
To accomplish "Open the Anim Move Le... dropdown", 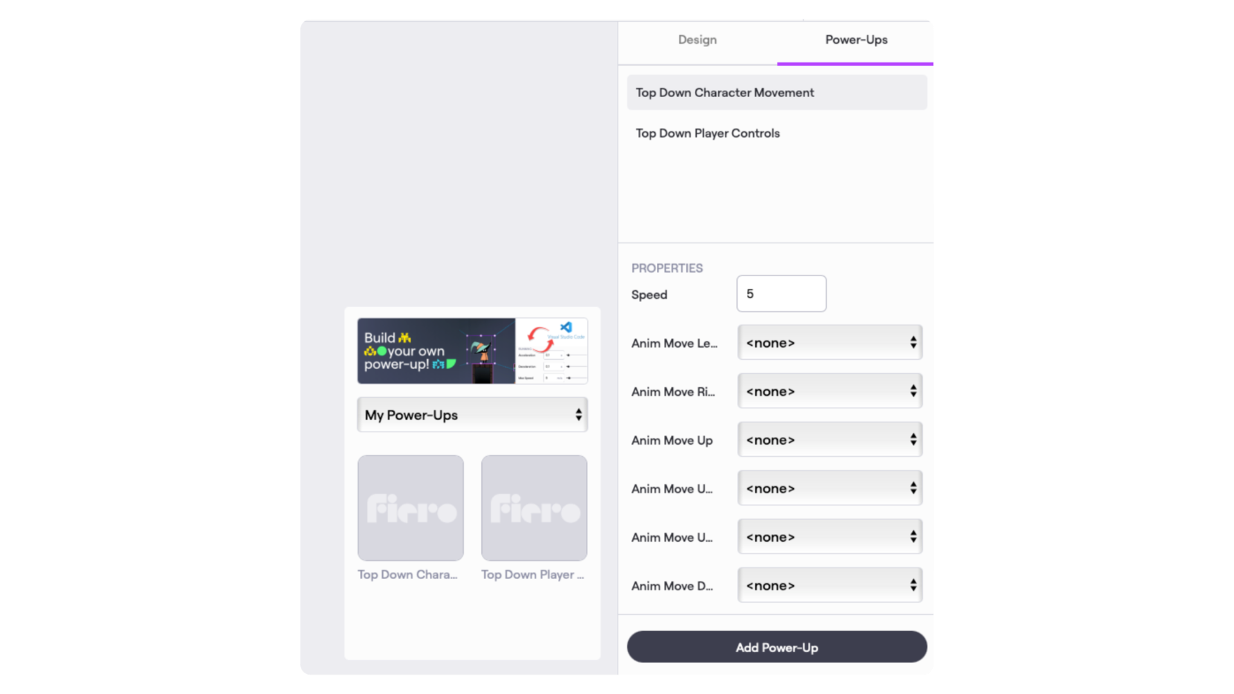I will [830, 343].
